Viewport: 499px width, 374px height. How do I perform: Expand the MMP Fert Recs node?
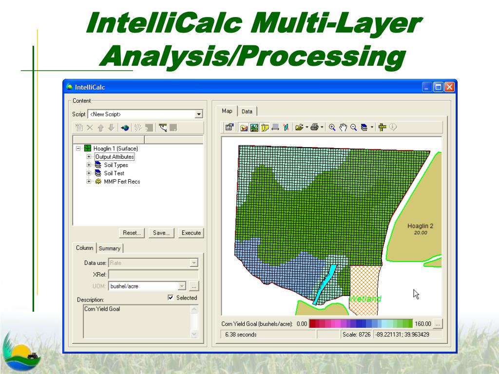pos(89,181)
